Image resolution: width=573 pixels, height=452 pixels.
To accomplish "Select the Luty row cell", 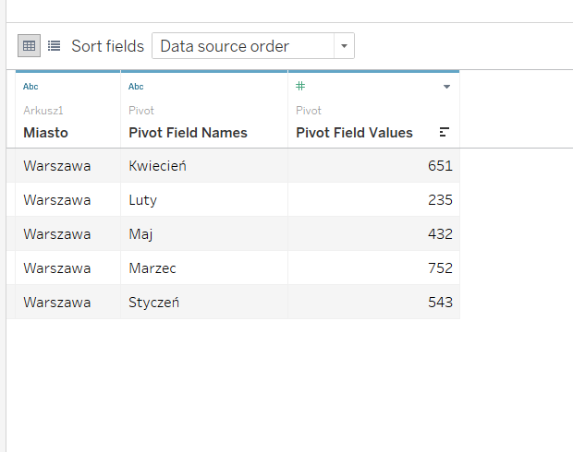I will [x=143, y=200].
